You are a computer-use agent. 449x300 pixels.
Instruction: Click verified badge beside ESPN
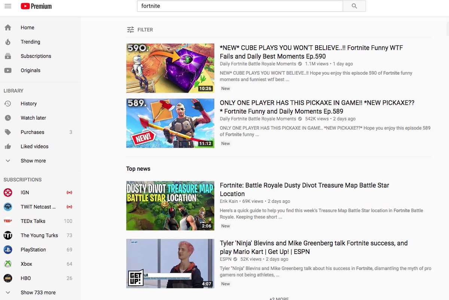tap(235, 259)
